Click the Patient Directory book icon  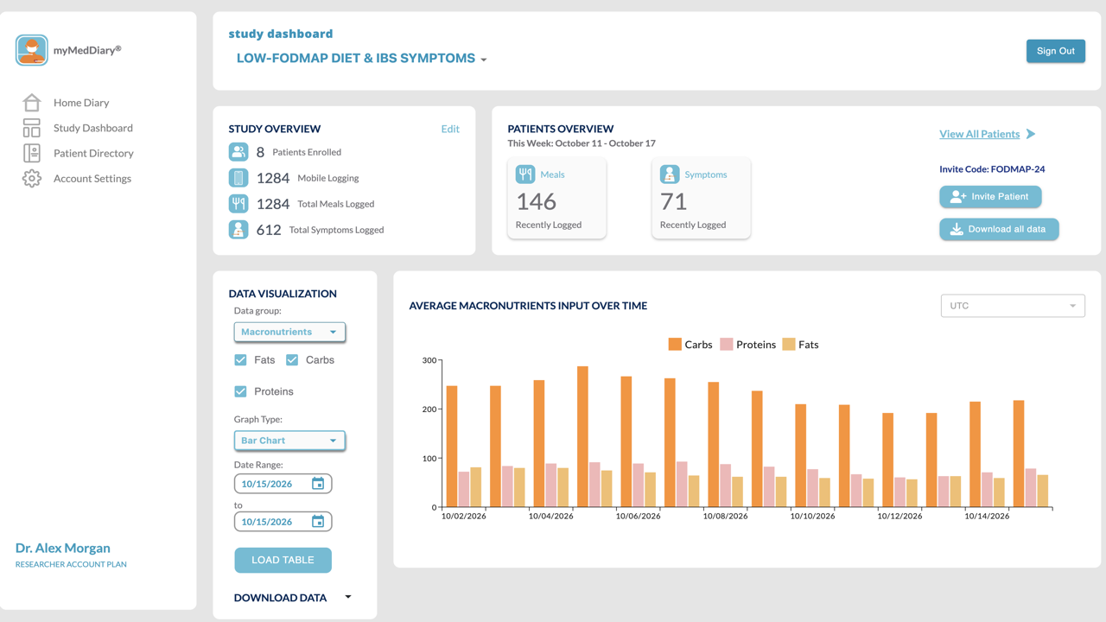pyautogui.click(x=31, y=153)
